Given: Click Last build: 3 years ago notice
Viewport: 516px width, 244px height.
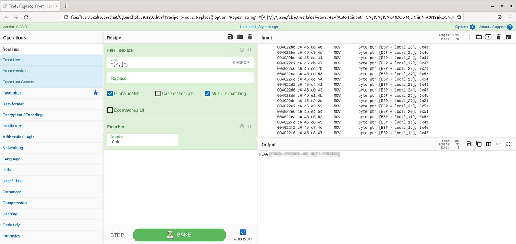Looking at the screenshot, I should (259, 27).
